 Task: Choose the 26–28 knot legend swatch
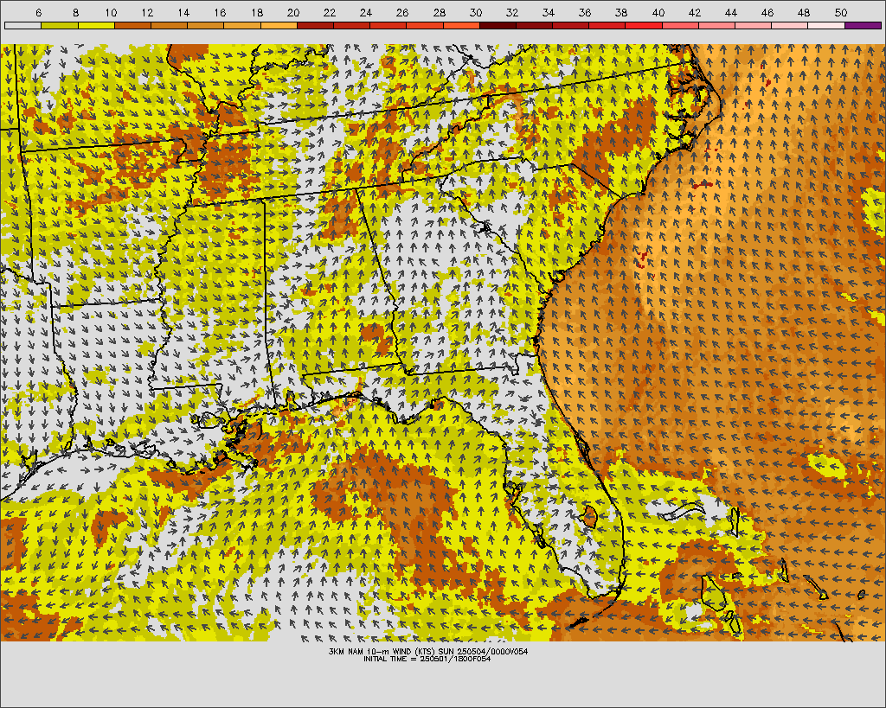pos(424,25)
